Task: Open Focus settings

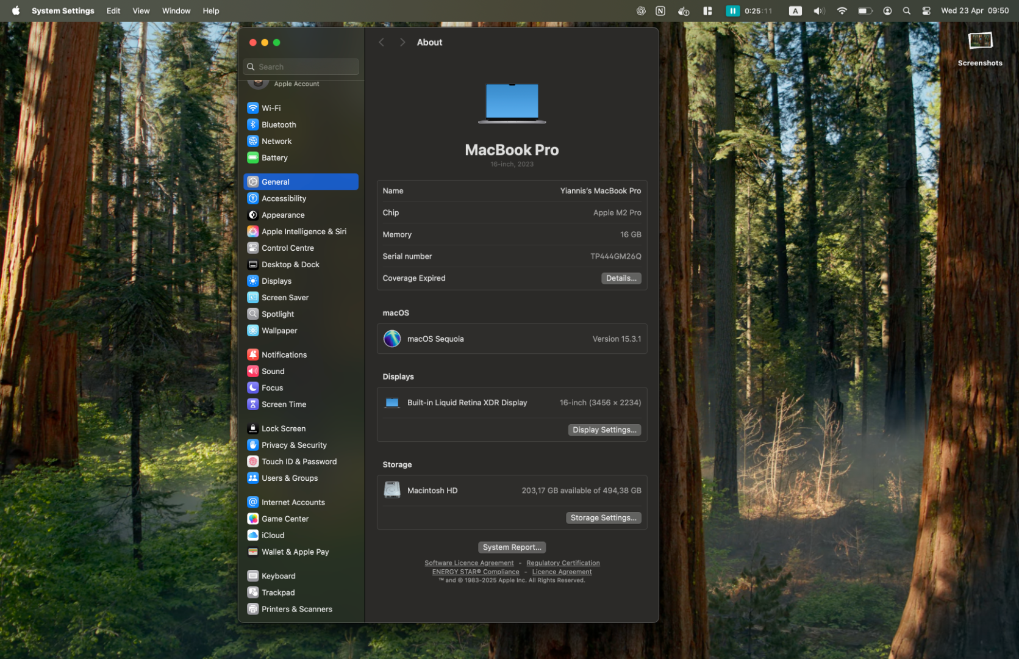Action: [301, 387]
